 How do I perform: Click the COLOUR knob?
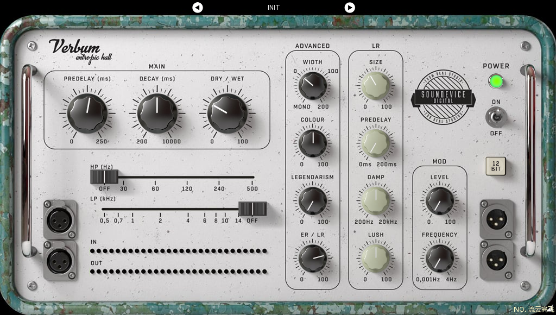[x=312, y=143]
